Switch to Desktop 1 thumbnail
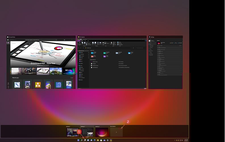 (x=72, y=132)
